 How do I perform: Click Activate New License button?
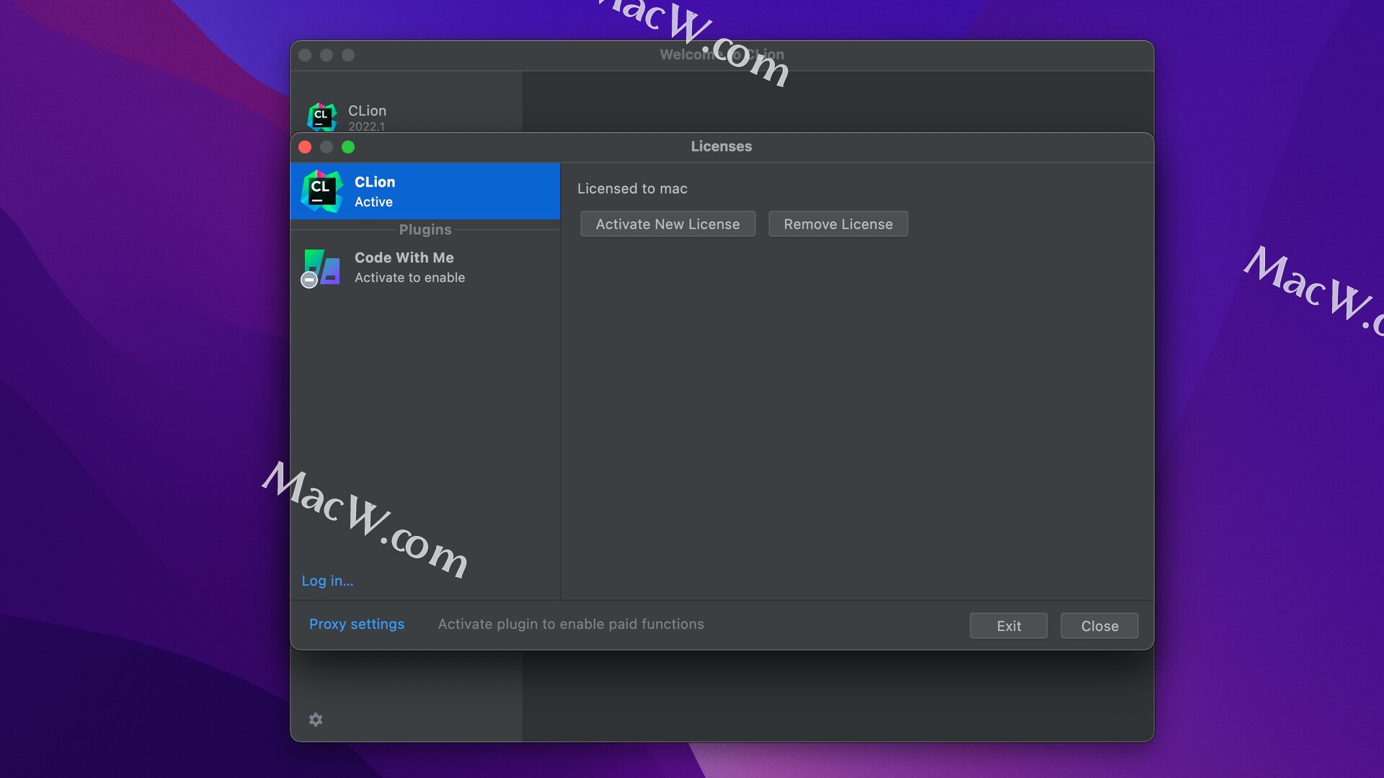tap(668, 223)
